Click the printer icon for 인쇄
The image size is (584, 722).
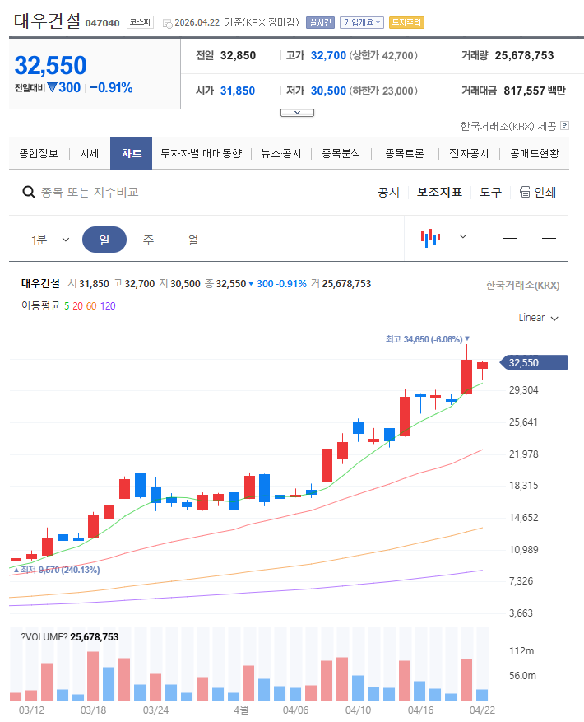pos(525,192)
